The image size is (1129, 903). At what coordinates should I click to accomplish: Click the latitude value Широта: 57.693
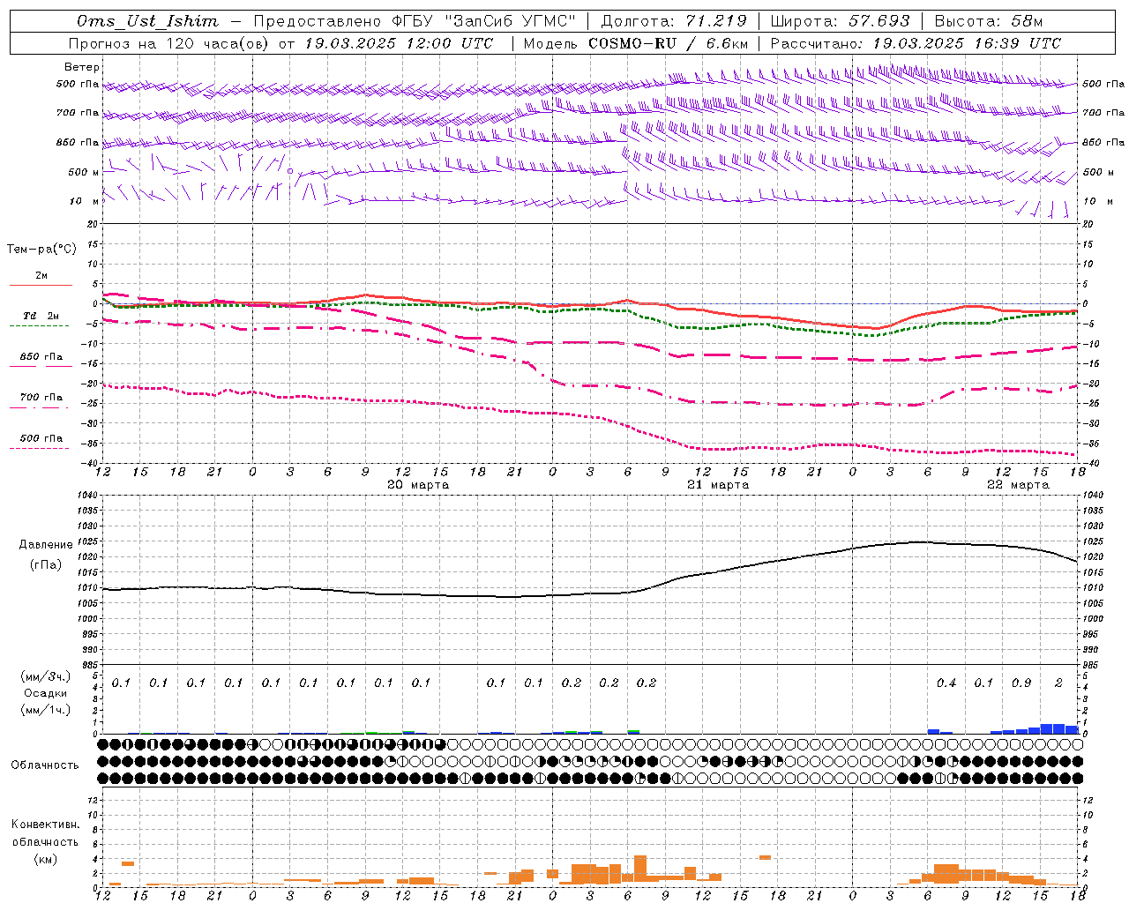click(x=840, y=21)
